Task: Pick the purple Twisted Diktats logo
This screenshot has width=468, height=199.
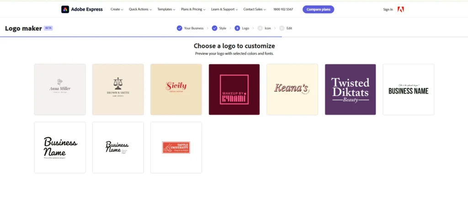Action: coord(351,89)
